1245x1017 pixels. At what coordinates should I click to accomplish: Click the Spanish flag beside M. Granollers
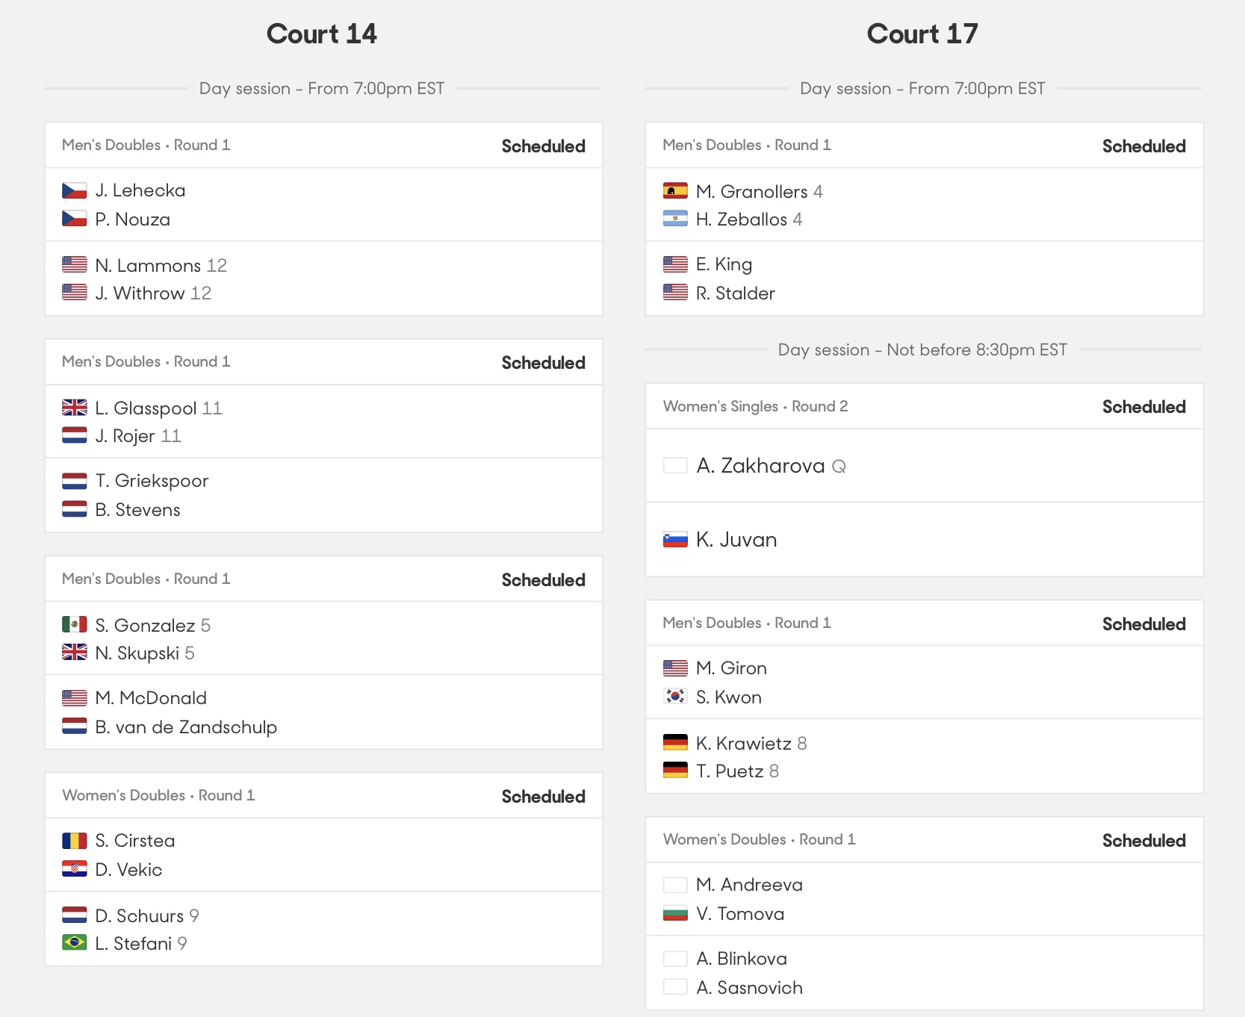click(675, 191)
